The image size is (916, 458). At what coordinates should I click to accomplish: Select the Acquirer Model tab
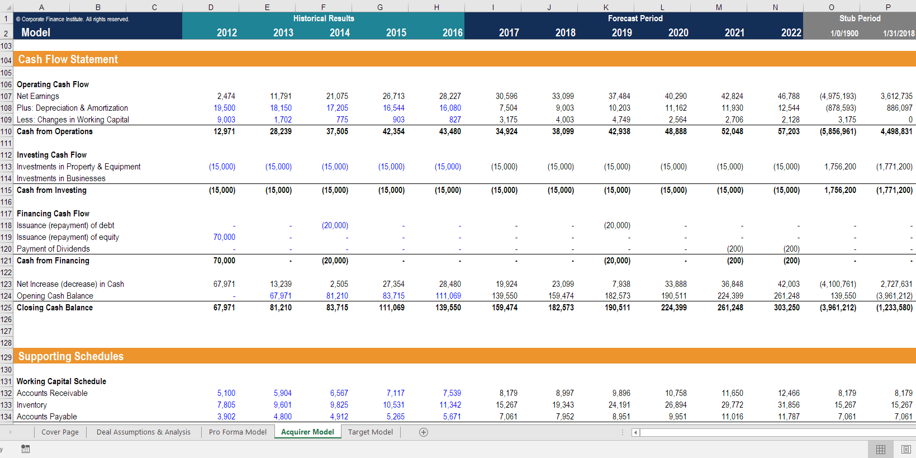[307, 432]
